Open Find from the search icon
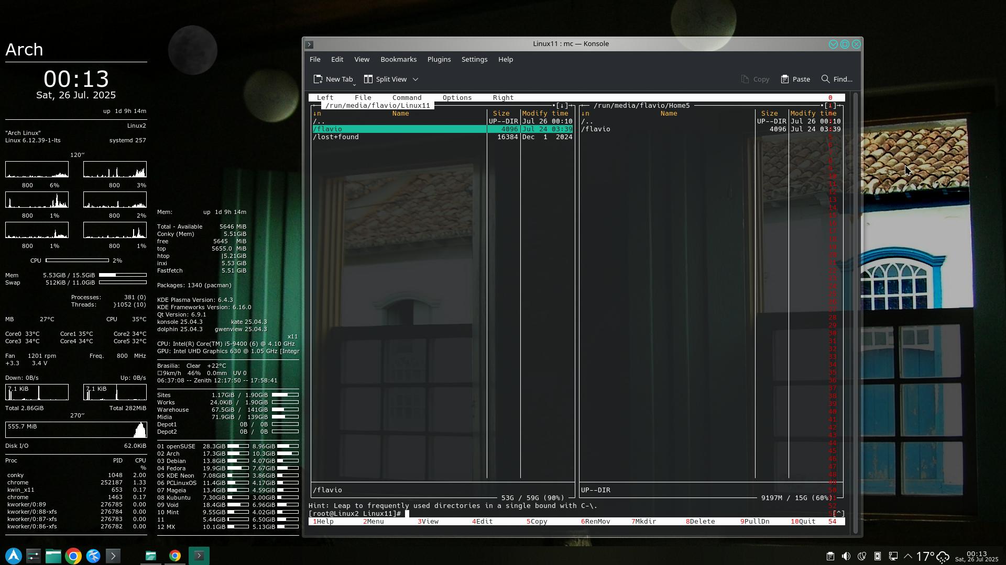Image resolution: width=1006 pixels, height=565 pixels. [825, 79]
